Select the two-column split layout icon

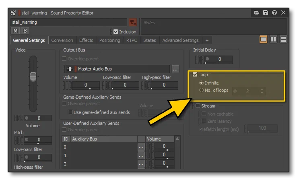(x=273, y=39)
